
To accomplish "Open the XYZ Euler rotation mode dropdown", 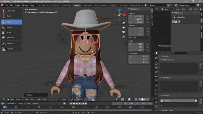I will coord(139,38).
